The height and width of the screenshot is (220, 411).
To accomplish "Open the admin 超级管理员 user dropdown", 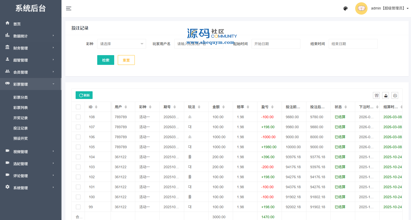I will pos(390,8).
